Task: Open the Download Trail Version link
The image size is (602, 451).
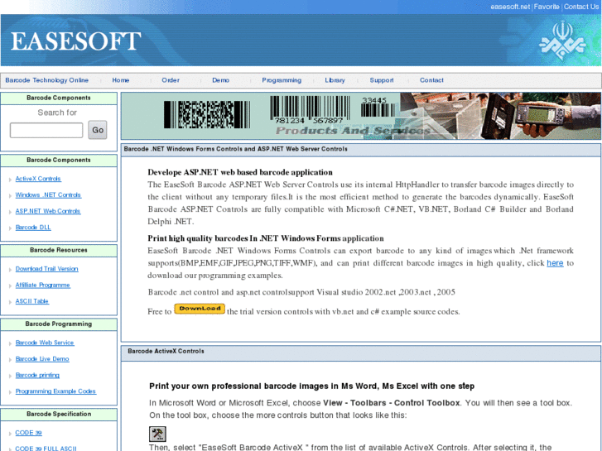Action: 46,269
